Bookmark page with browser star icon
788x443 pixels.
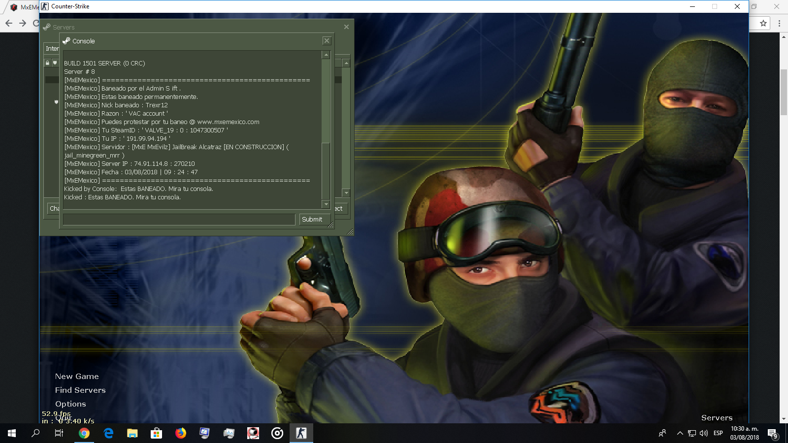tap(763, 23)
